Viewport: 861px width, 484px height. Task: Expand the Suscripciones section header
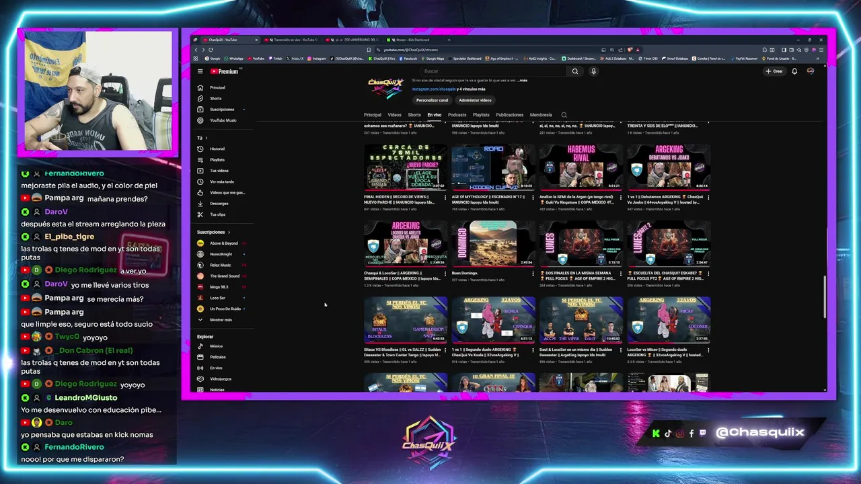click(213, 232)
